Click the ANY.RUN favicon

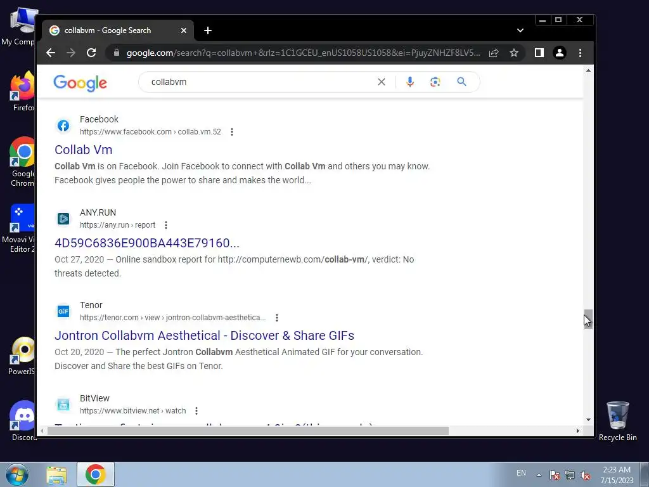63,219
